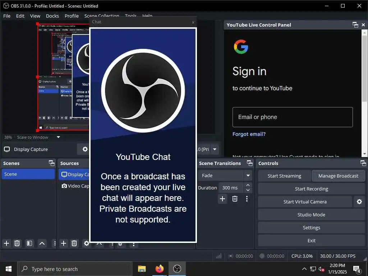The image size is (368, 276).
Task: Move scene up with arrow icon
Action: click(42, 243)
